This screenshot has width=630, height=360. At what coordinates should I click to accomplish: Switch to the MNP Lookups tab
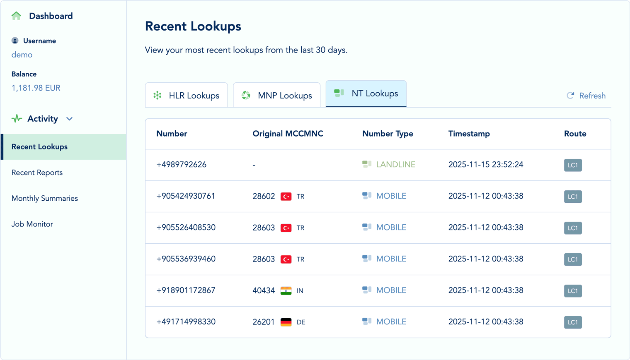[x=276, y=95]
